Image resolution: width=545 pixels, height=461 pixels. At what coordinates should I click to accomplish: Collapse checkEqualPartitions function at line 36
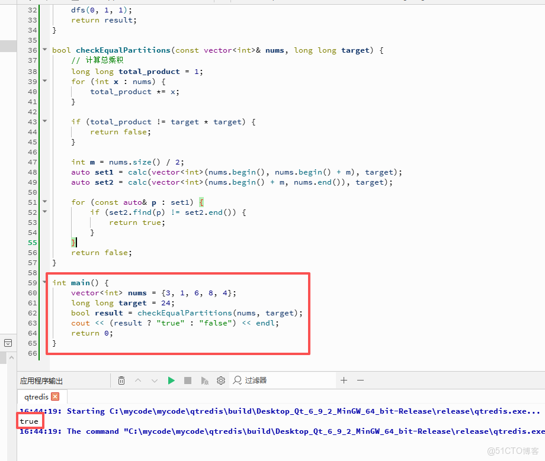point(45,50)
